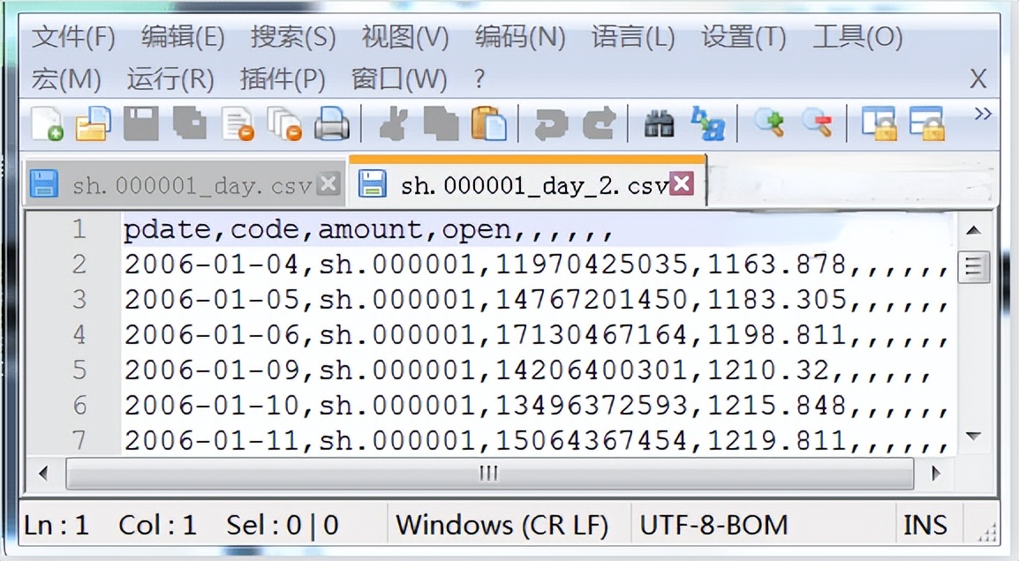Click the 'Ln : 1 Col : 1' status entry
Image resolution: width=1019 pixels, height=561 pixels.
coord(109,525)
